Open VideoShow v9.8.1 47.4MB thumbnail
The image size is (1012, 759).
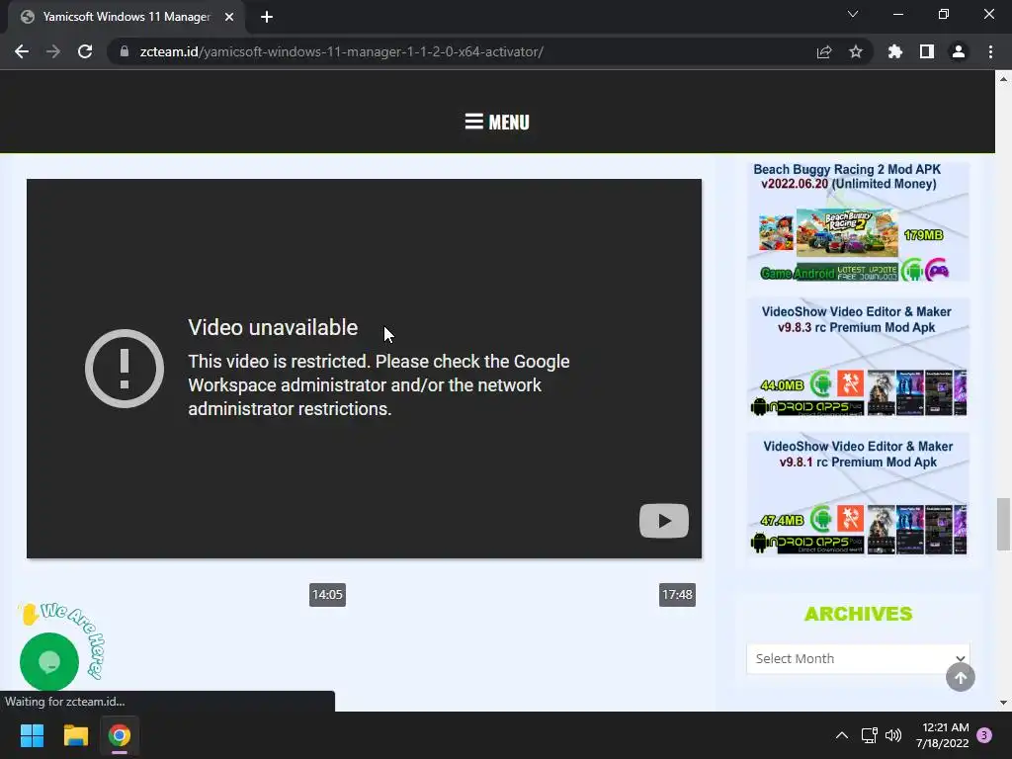858,528
